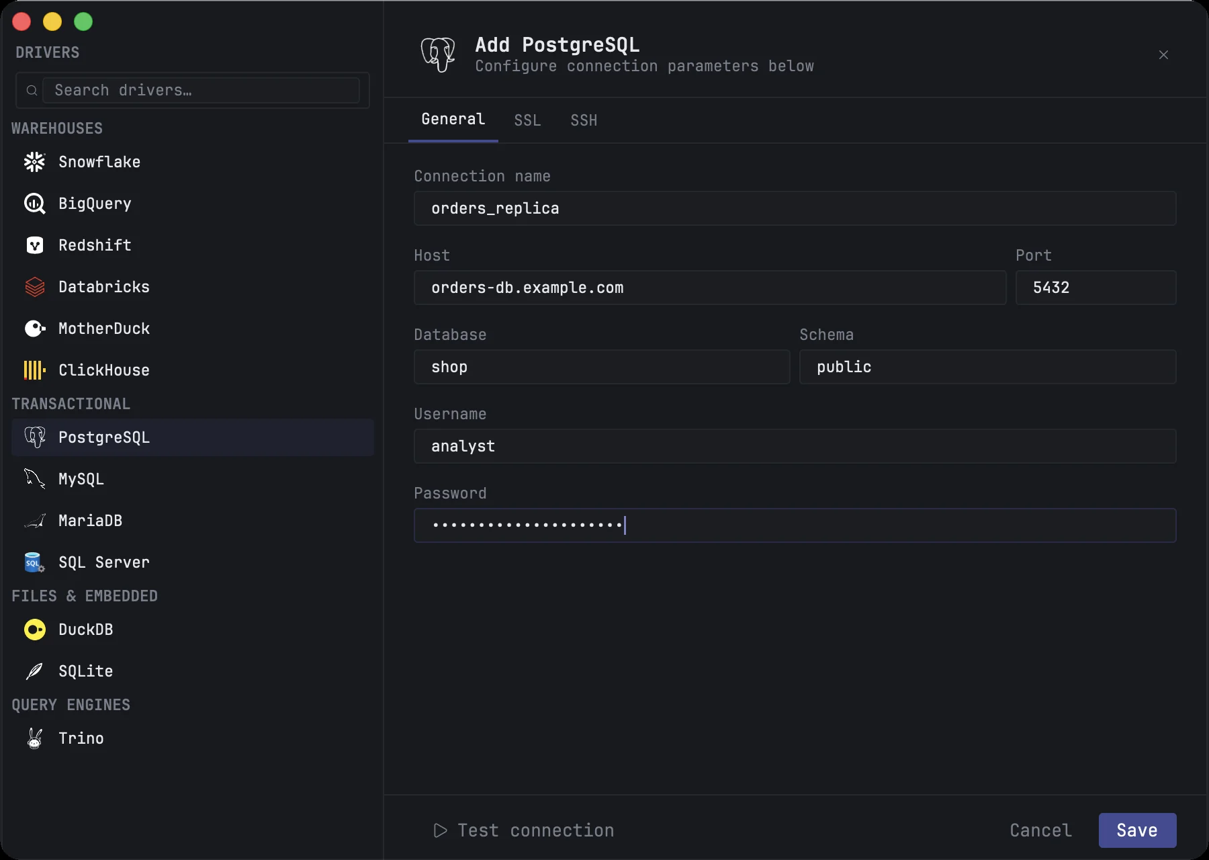Viewport: 1209px width, 860px height.
Task: Click the Port field showing 5432
Action: [1096, 288]
